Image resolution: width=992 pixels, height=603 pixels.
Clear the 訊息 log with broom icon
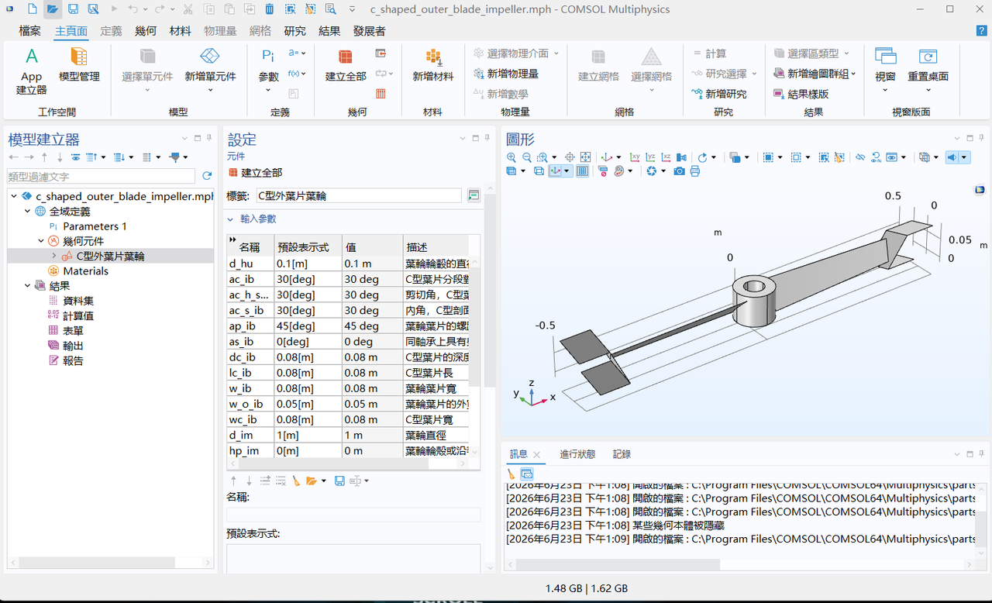coord(511,474)
